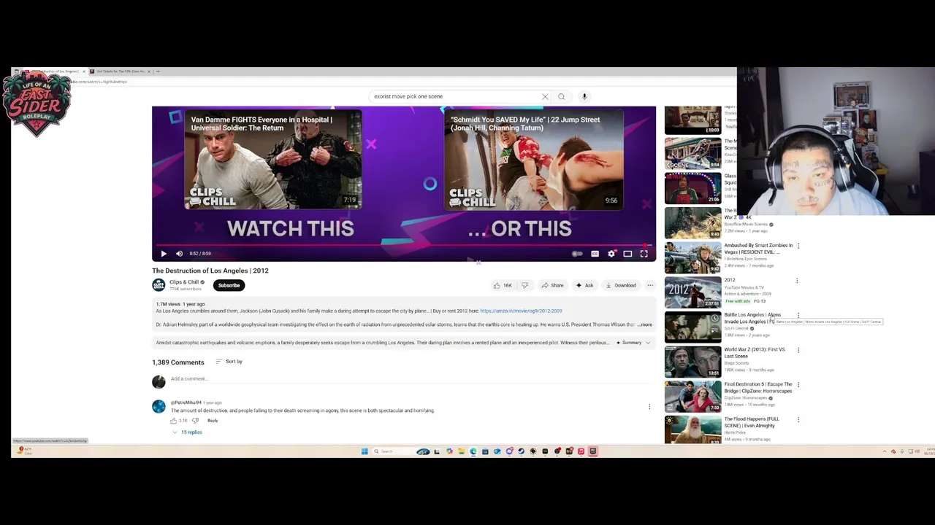Focus the YouTube search field

pyautogui.click(x=456, y=96)
